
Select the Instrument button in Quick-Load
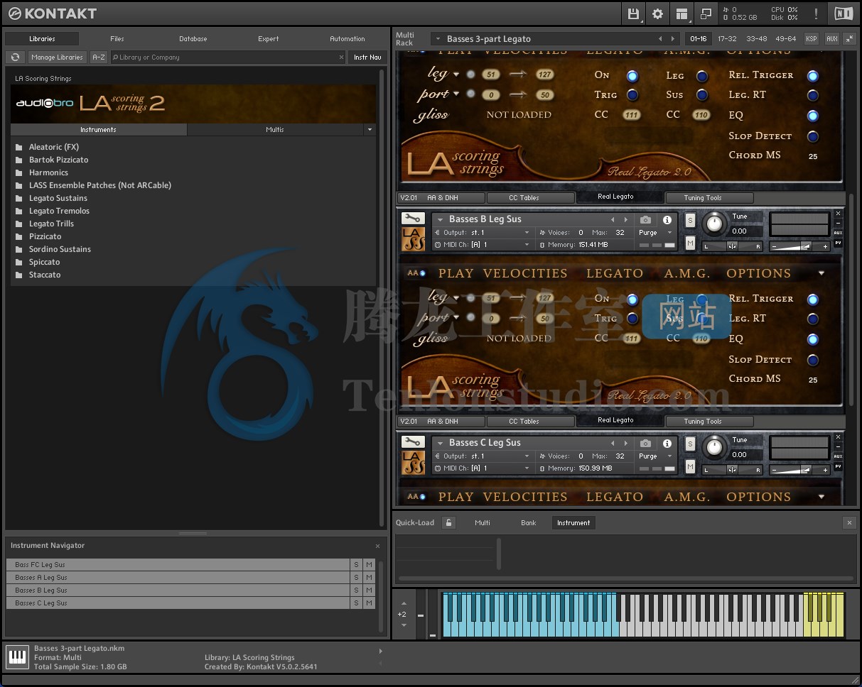[x=573, y=522]
